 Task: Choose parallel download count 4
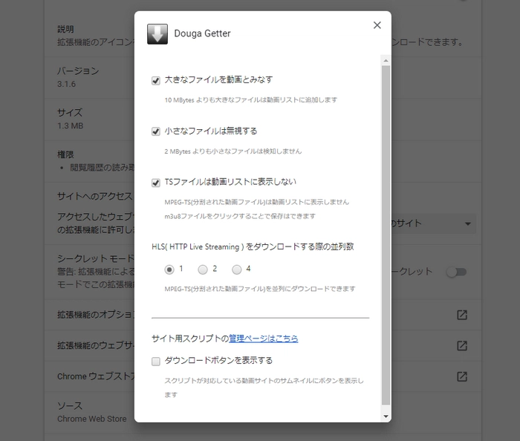237,269
